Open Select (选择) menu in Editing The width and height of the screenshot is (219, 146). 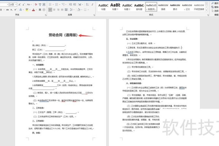[215, 11]
